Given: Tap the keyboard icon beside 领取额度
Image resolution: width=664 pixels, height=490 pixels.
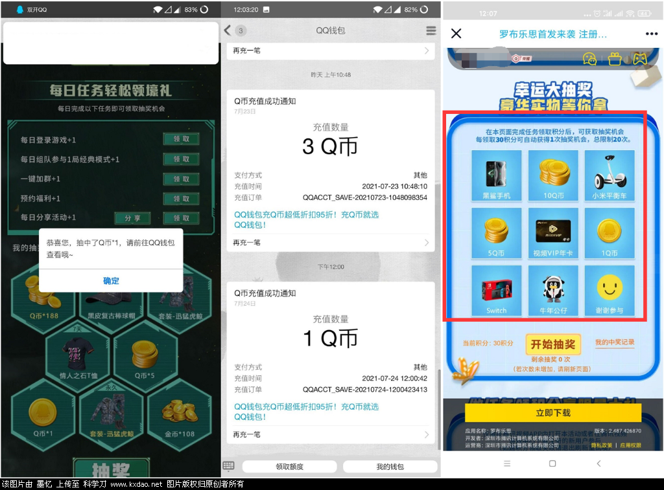Looking at the screenshot, I should pyautogui.click(x=228, y=466).
